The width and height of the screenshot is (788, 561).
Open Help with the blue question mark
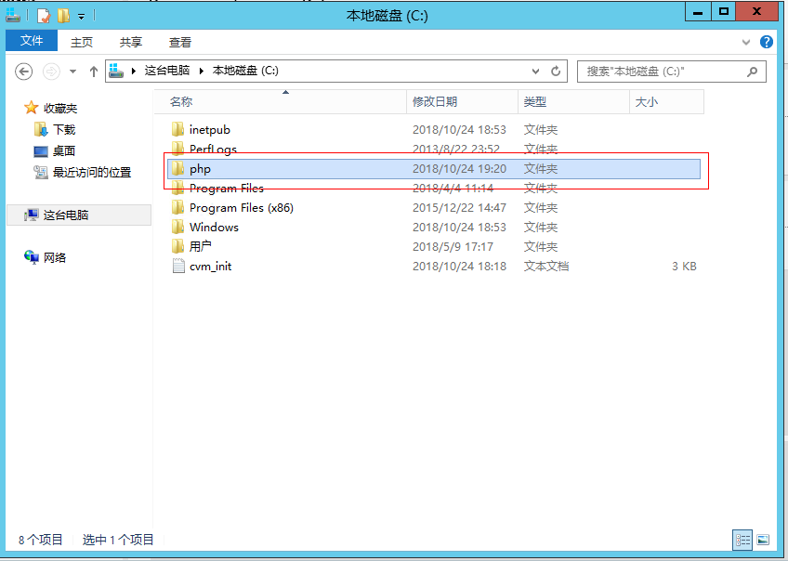tap(767, 42)
